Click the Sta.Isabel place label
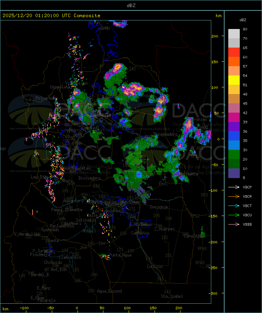 point(172,296)
